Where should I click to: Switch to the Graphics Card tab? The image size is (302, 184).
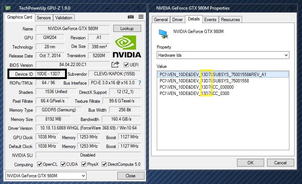tap(20, 17)
